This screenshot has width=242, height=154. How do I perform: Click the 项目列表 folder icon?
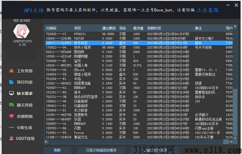(x=12, y=82)
